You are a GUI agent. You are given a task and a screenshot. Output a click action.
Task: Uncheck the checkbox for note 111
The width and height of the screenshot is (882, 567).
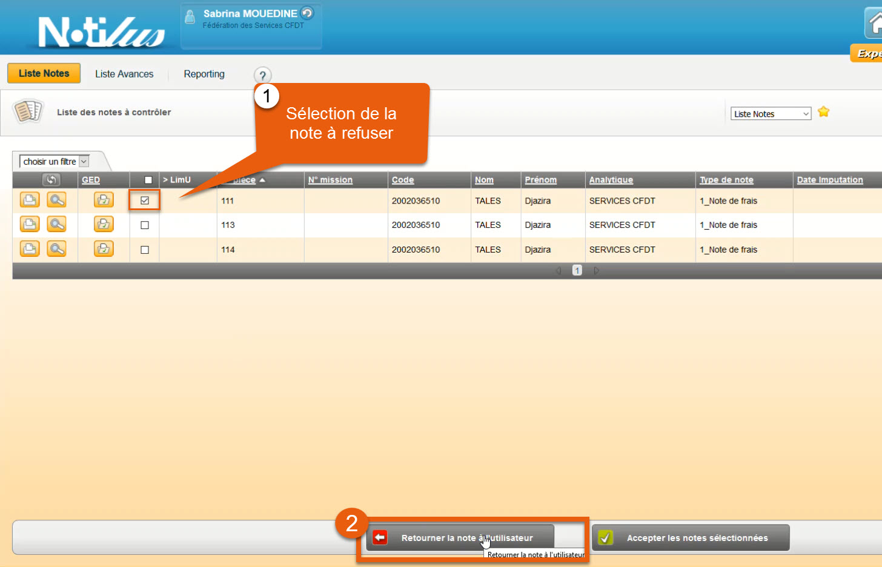pyautogui.click(x=145, y=201)
